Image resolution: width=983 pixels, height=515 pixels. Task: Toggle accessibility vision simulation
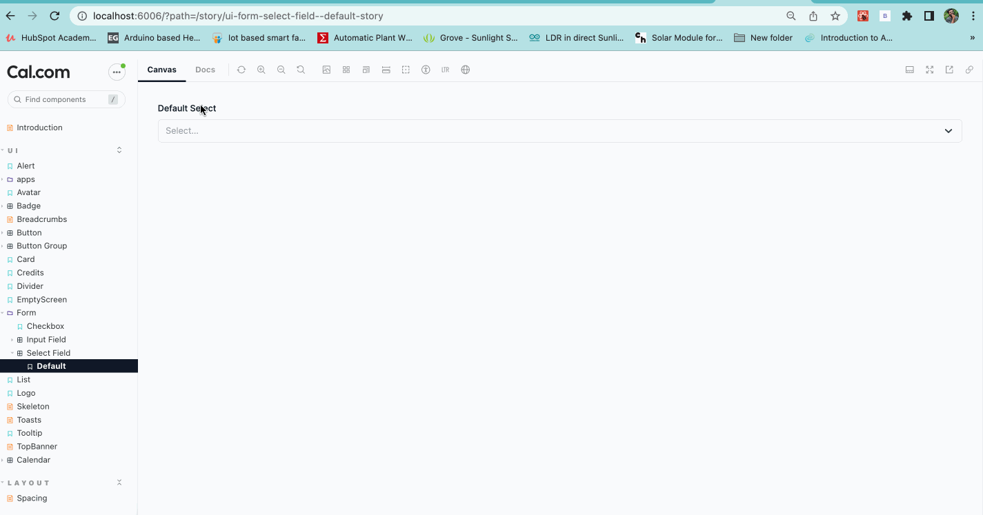426,69
